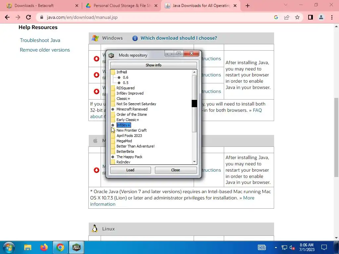The height and width of the screenshot is (254, 339).
Task: Click the Google icon in address bar
Action: tap(276, 17)
